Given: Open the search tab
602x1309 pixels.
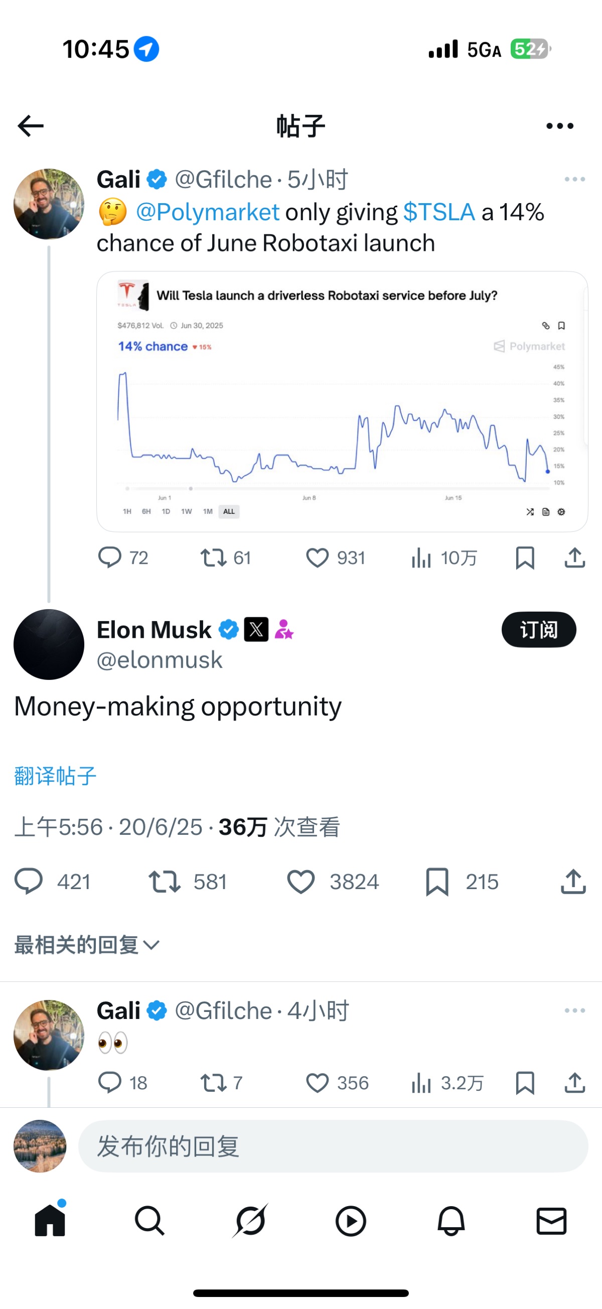Looking at the screenshot, I should tap(149, 1221).
